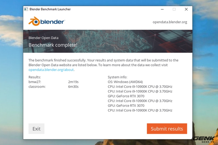Click the 2m19s result time
Image resolution: width=218 pixels, height=145 pixels.
pyautogui.click(x=73, y=82)
